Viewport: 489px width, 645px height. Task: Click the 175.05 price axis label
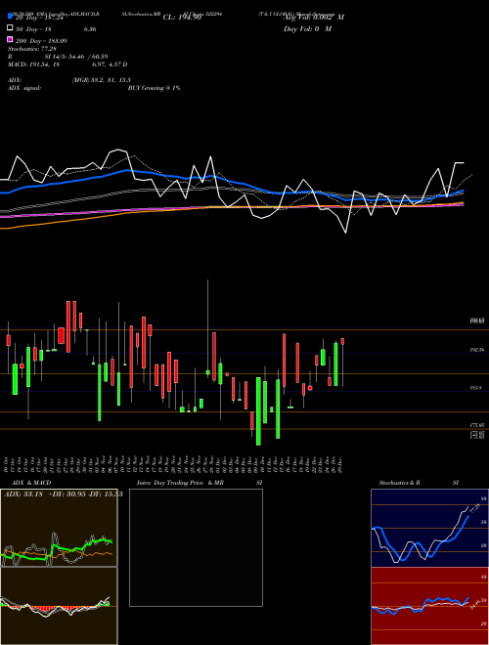[477, 425]
